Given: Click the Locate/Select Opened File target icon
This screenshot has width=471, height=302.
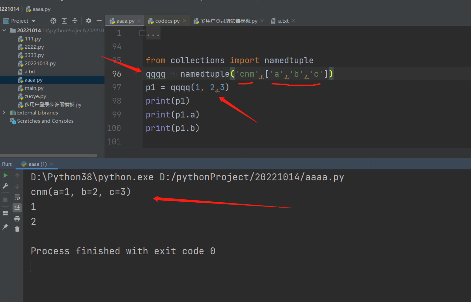Looking at the screenshot, I should tap(53, 21).
